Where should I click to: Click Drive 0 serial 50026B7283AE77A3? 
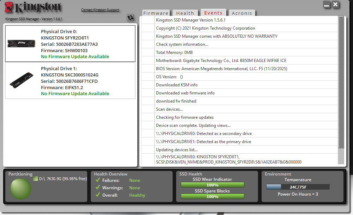(69, 44)
